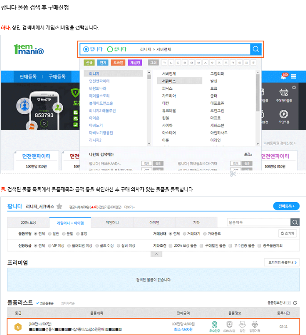
Task: Click the 물품제목 search input field
Action: [259, 222]
